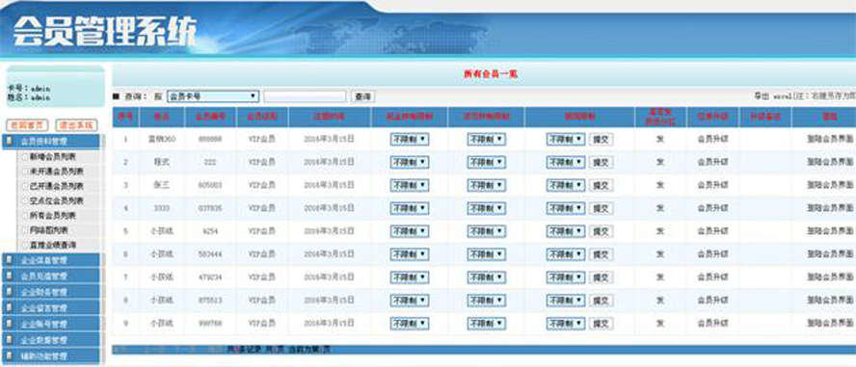
Task: Click the 查询 search button
Action: [362, 96]
